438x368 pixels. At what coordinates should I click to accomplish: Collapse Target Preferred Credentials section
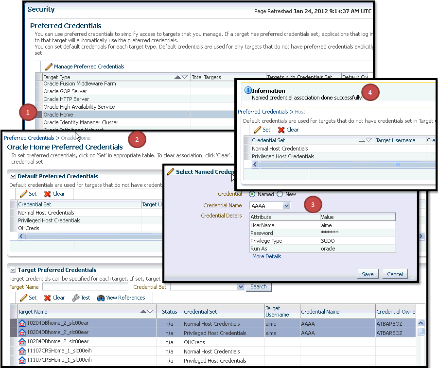13,270
